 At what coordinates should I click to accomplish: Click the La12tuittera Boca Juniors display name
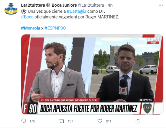tap(49, 5)
